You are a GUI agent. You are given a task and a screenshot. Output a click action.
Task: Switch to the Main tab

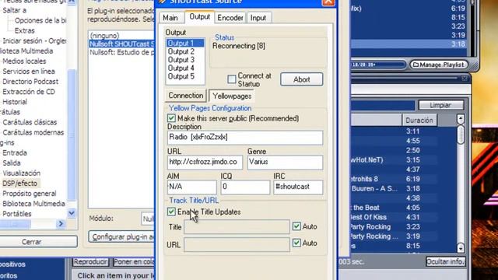tap(170, 18)
